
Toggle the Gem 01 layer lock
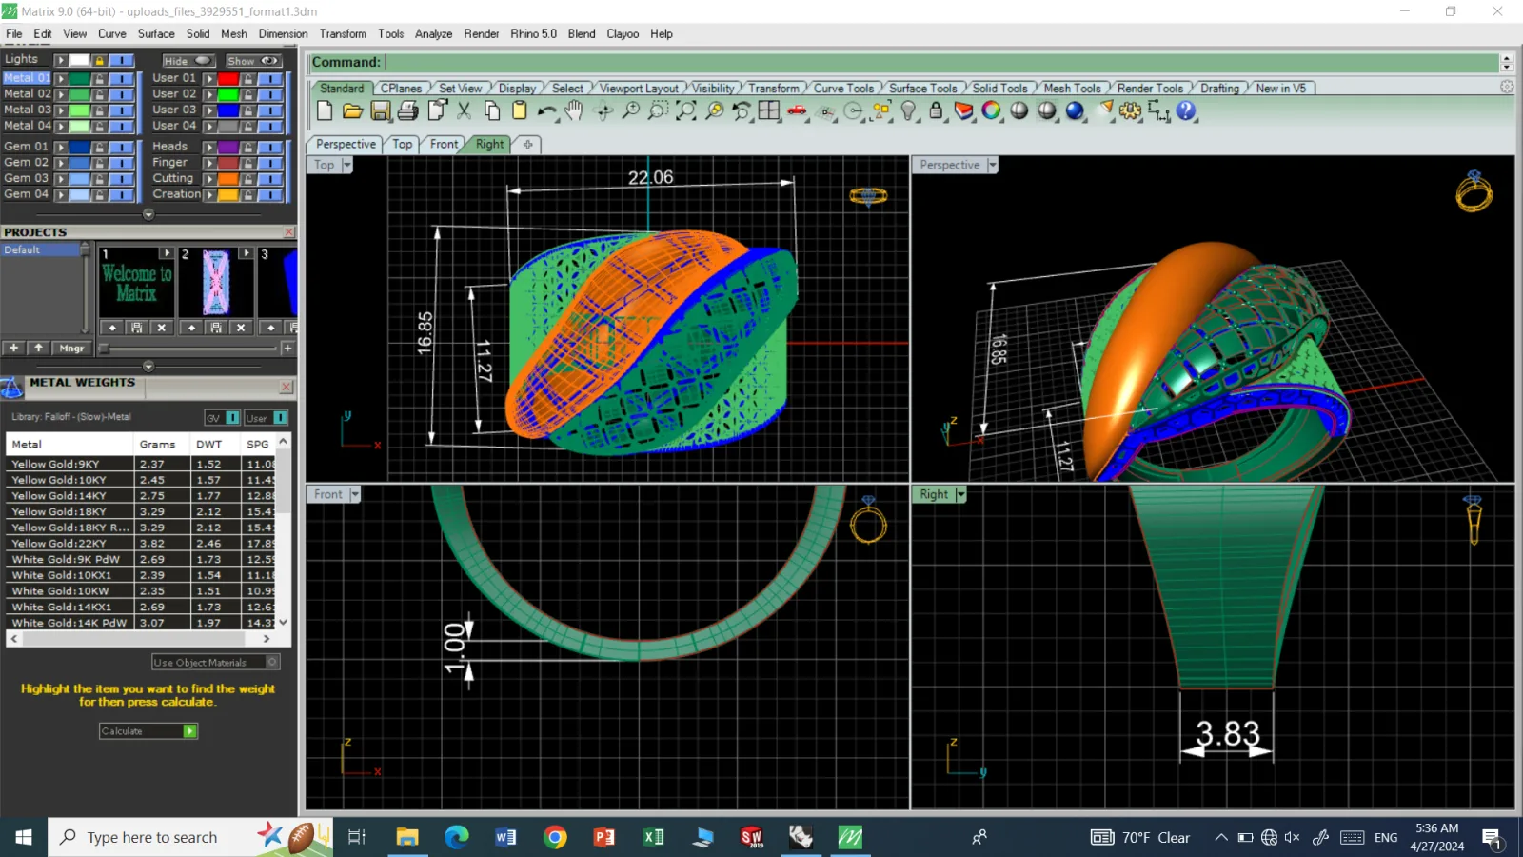click(x=100, y=147)
